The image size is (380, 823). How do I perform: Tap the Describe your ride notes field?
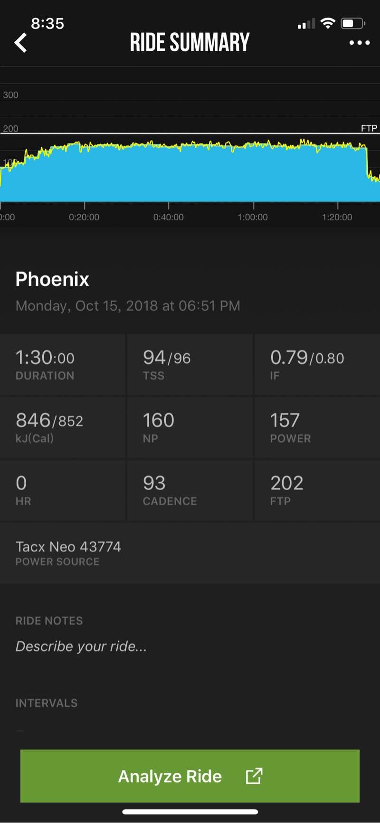pos(81,646)
